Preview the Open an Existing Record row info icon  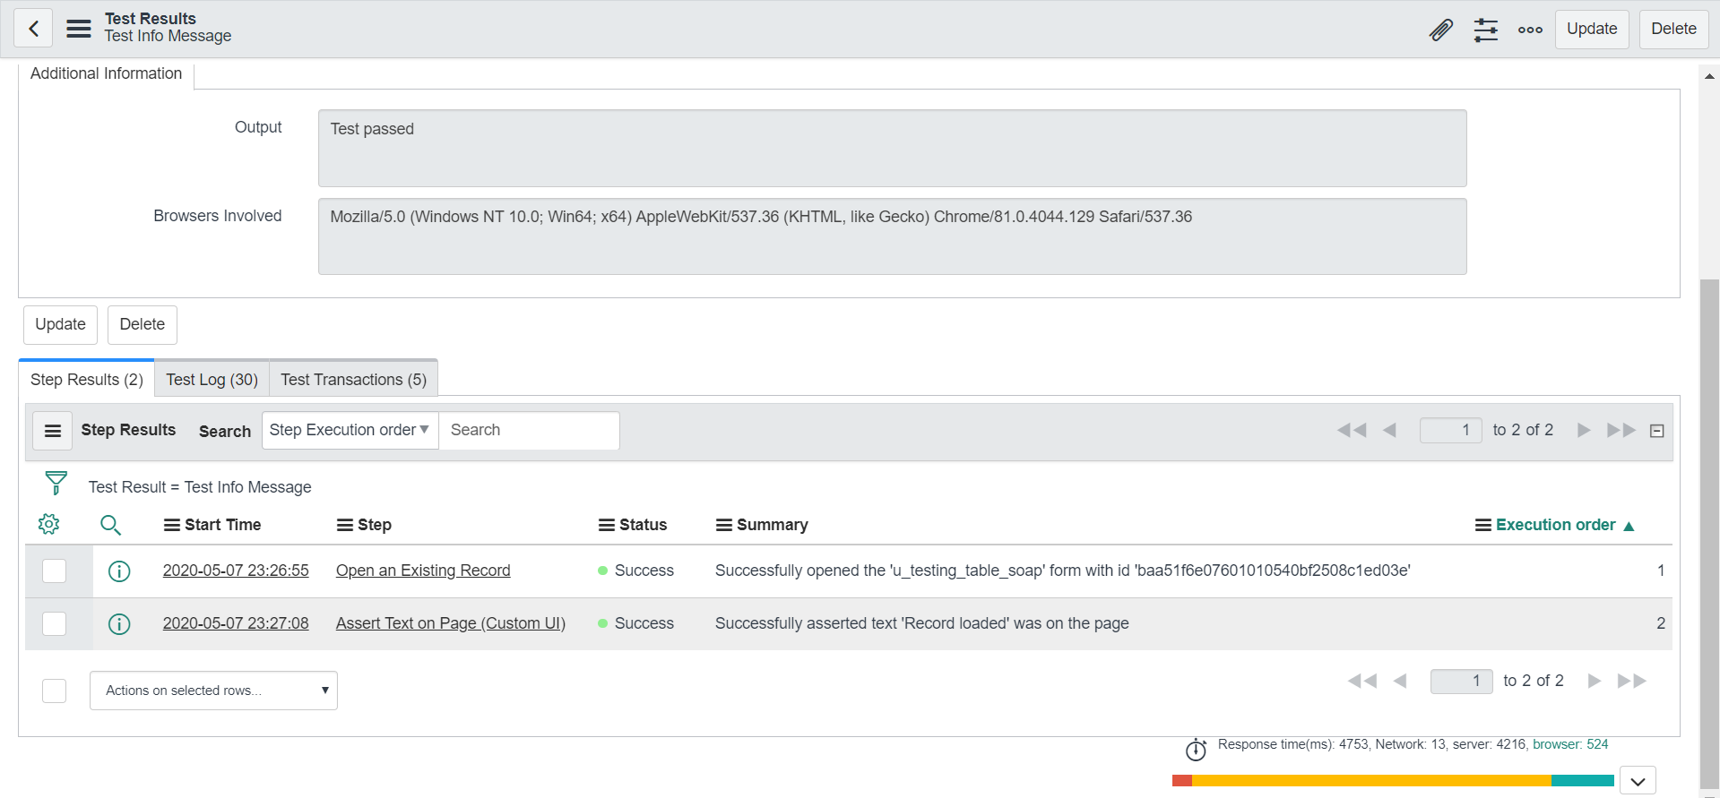point(119,571)
